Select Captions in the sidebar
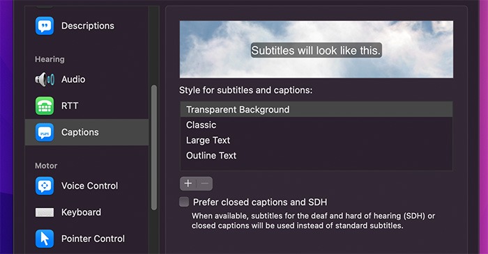 pyautogui.click(x=87, y=132)
